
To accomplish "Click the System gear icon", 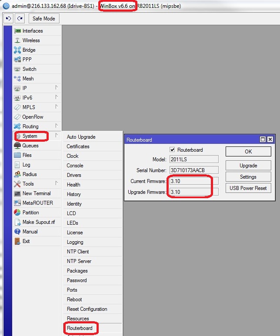I will (x=18, y=136).
